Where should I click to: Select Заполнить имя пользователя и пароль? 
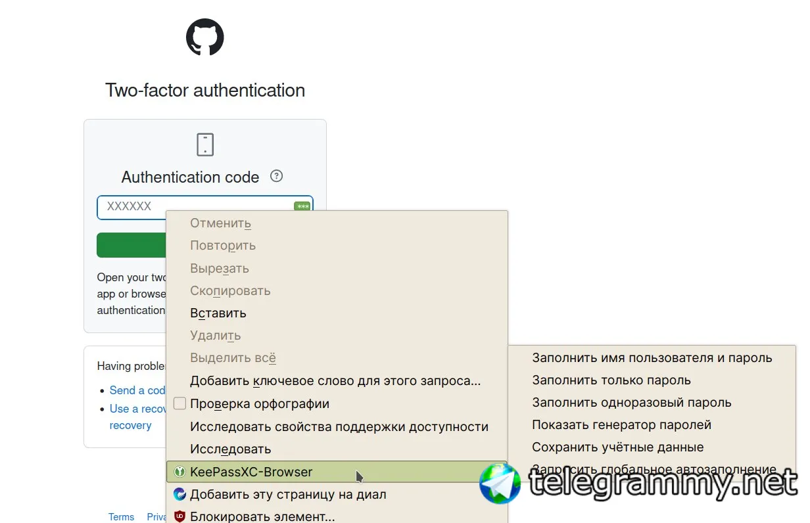652,358
